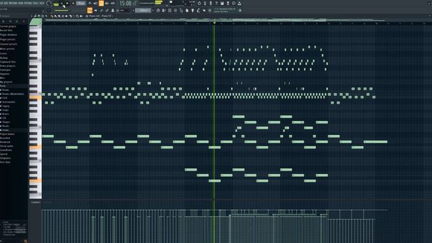This screenshot has height=243, width=432.
Task: Open 'Sliced audio' folder in browser
Action: pos(7,146)
